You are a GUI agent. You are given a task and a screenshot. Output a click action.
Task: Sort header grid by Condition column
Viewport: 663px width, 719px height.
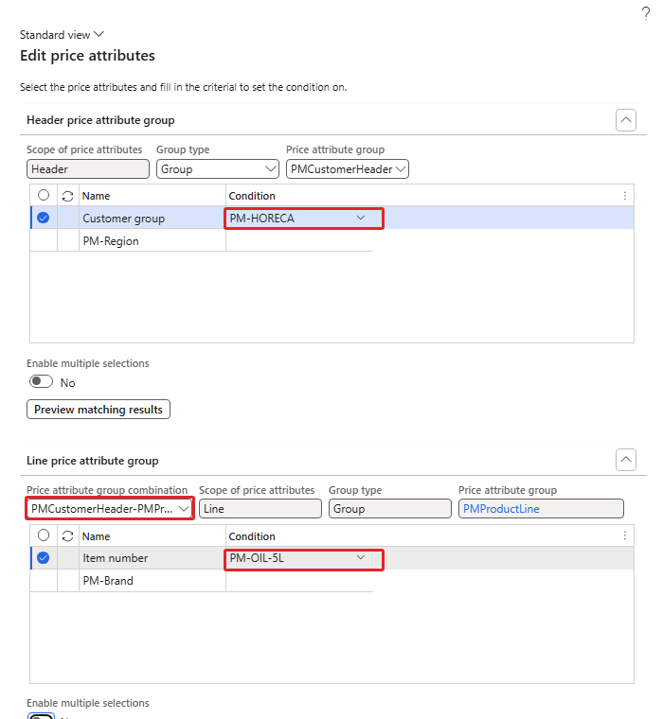[252, 196]
